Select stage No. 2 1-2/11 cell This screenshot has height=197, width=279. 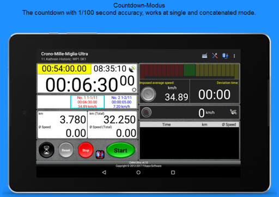121,102
